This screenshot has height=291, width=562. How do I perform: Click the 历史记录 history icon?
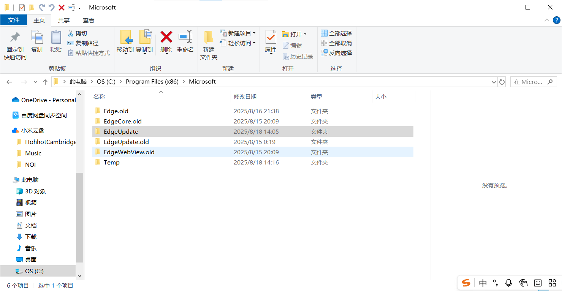click(299, 56)
